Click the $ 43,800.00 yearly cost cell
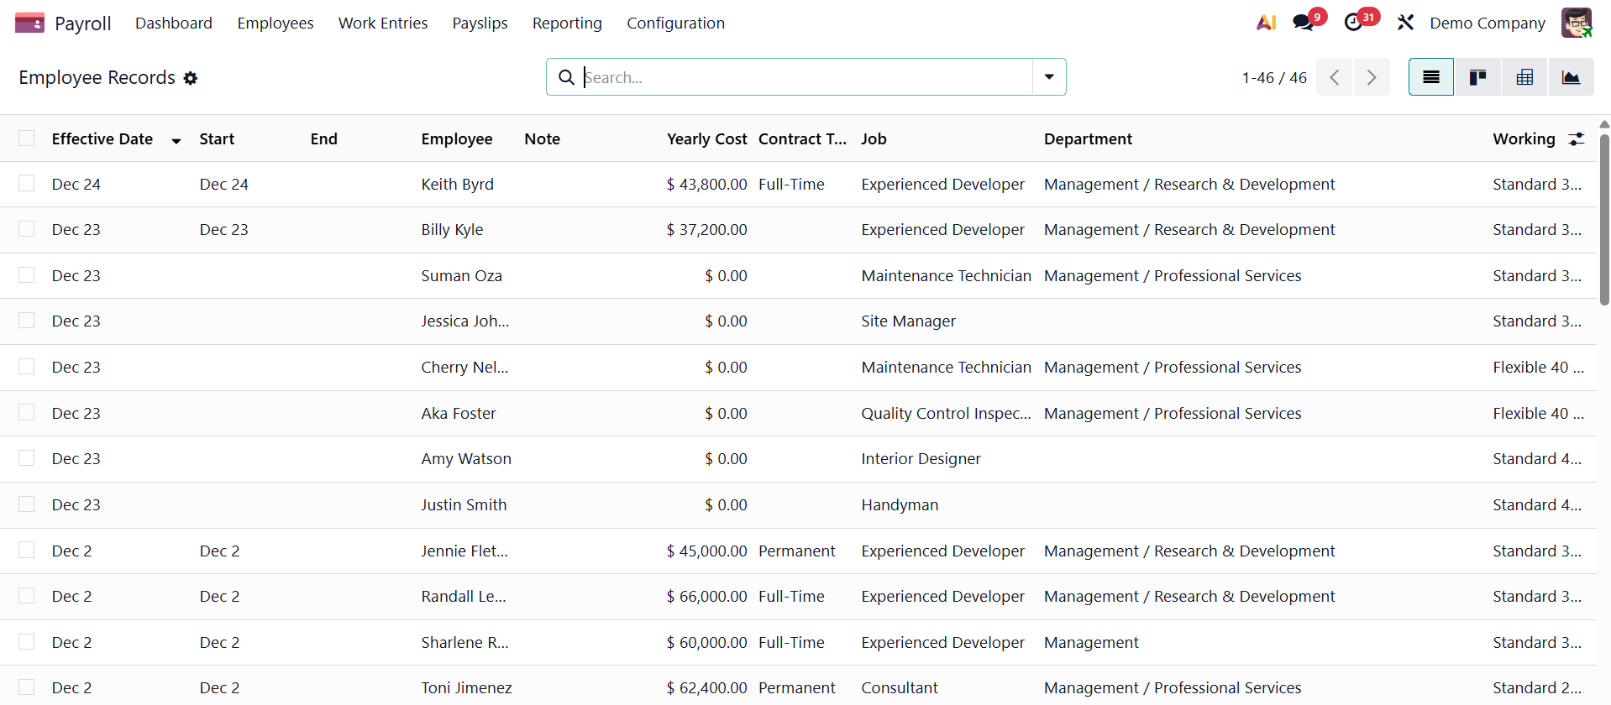This screenshot has width=1611, height=705. (706, 184)
